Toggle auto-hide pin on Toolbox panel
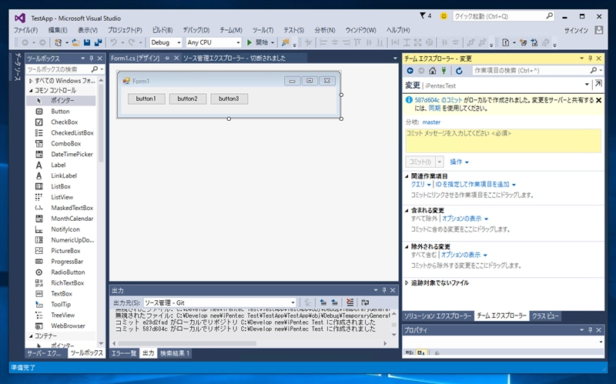616x384 pixels. (x=91, y=58)
